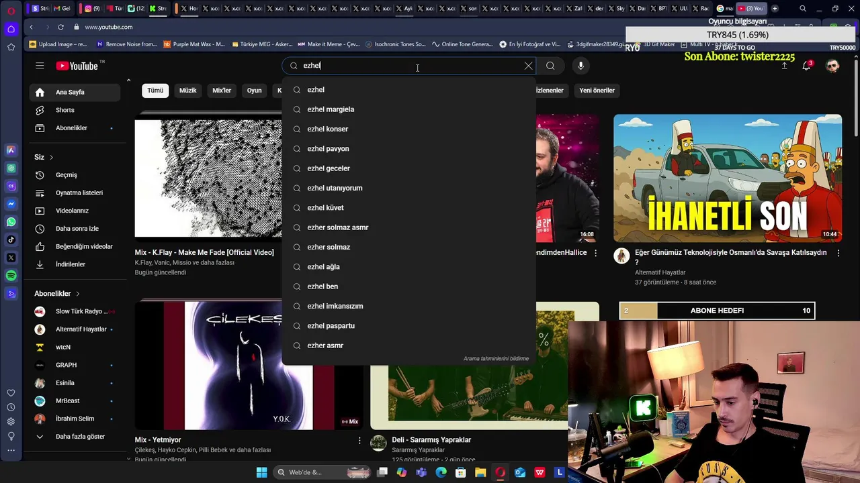Switch to the Instagram browser tab
Screen dimensions: 860x483
(91, 9)
